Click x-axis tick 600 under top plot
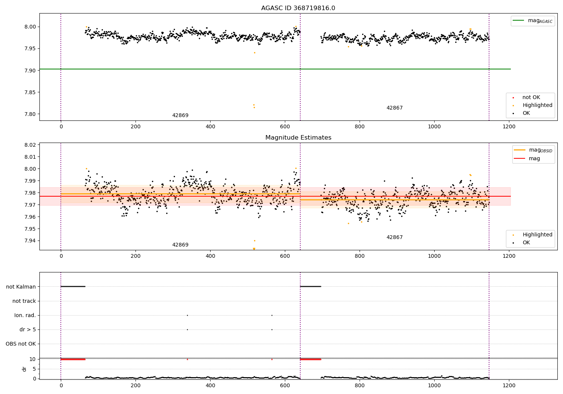This screenshot has height=394, width=563. pyautogui.click(x=285, y=126)
